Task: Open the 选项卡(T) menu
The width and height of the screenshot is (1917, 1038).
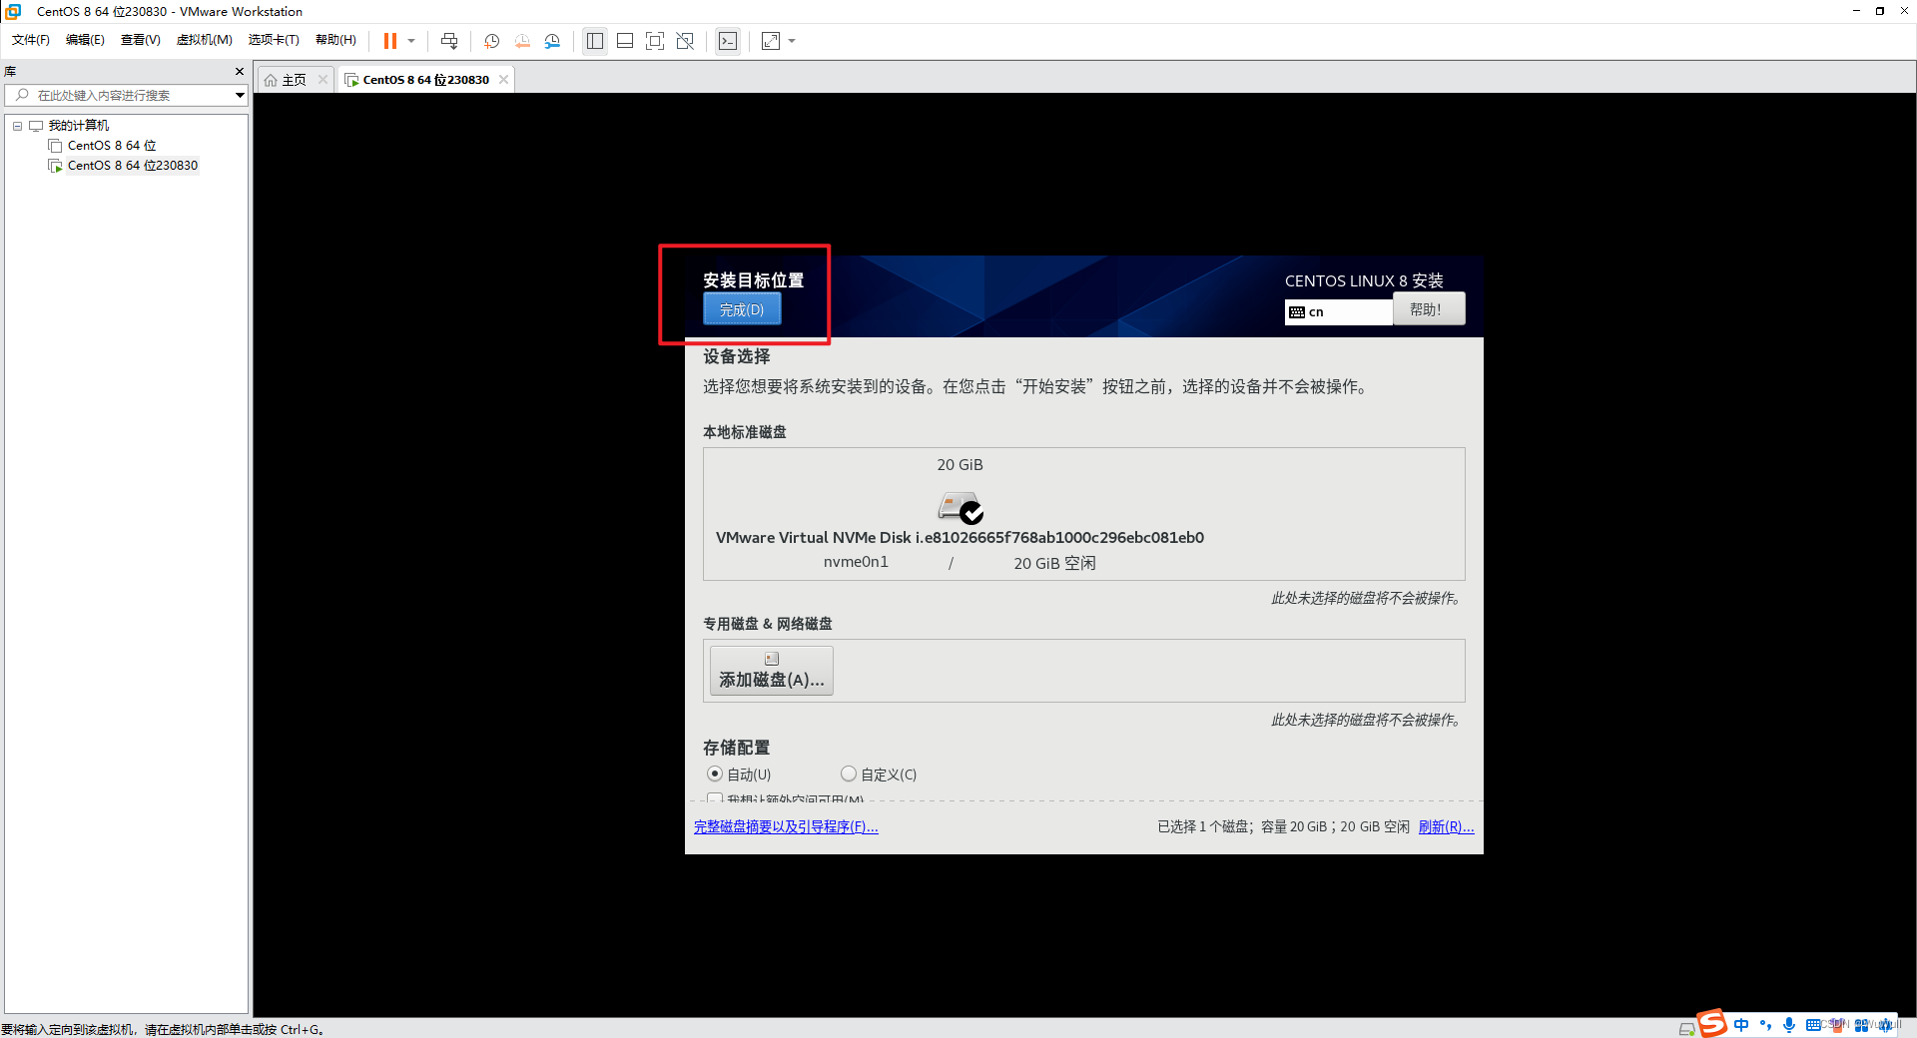Action: (274, 40)
